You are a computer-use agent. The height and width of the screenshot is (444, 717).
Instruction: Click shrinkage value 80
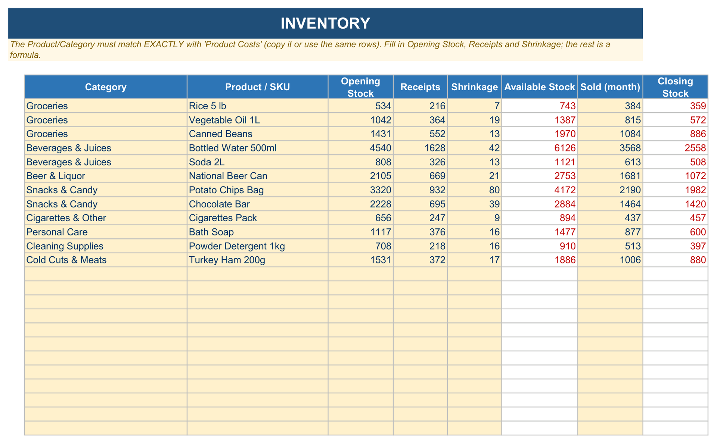[474, 190]
